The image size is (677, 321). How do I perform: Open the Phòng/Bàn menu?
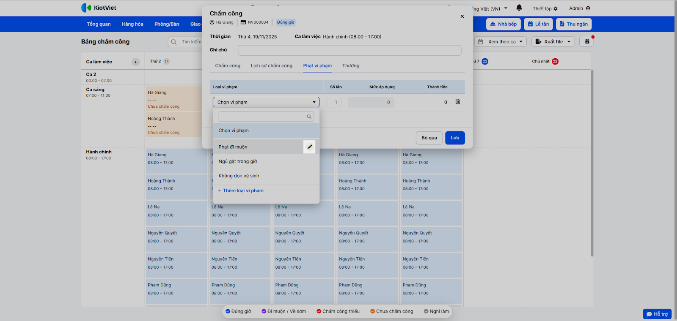click(x=167, y=24)
